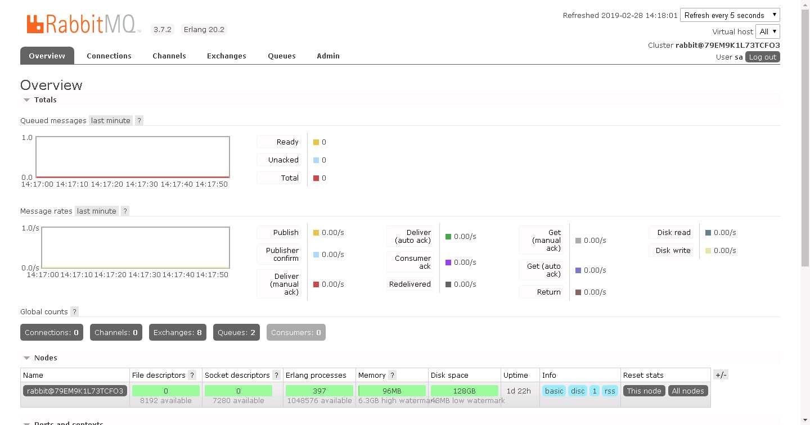The width and height of the screenshot is (810, 425).
Task: Open help for Message rates
Action: coord(125,211)
